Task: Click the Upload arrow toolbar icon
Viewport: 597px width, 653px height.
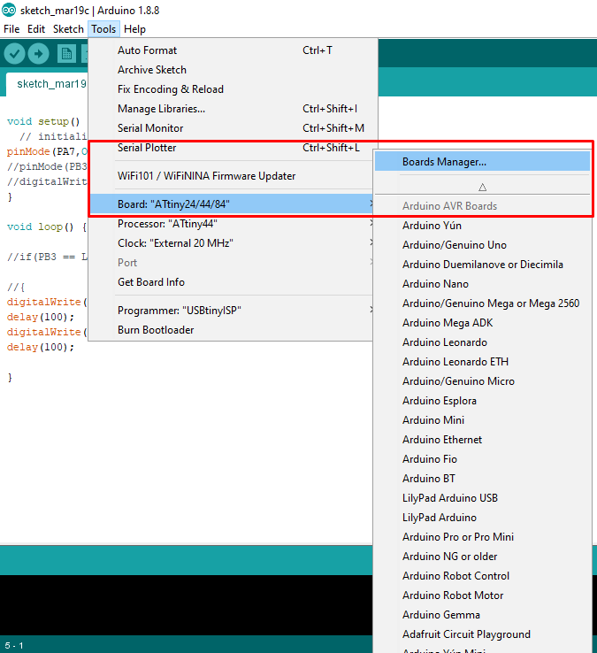Action: (x=38, y=54)
